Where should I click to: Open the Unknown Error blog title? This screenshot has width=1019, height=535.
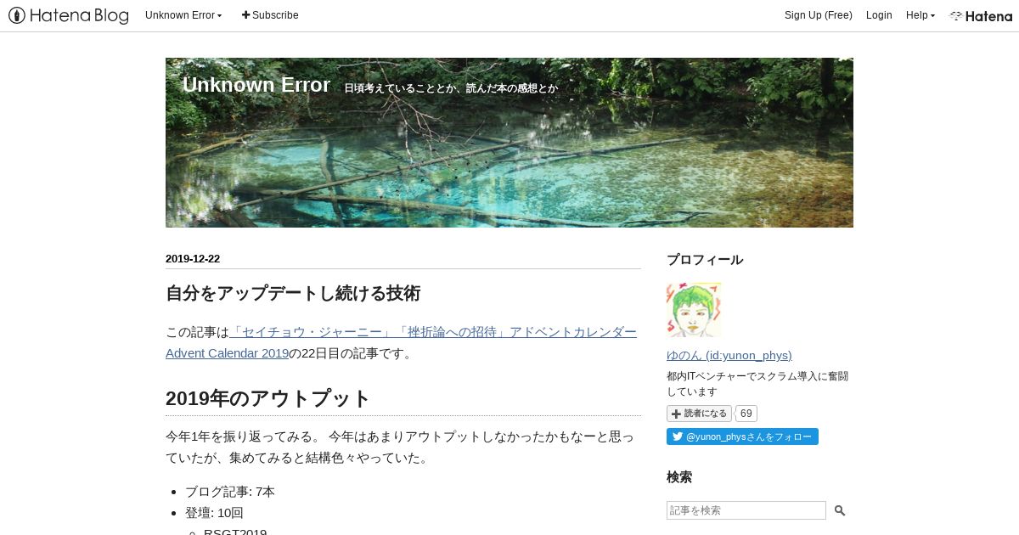256,85
